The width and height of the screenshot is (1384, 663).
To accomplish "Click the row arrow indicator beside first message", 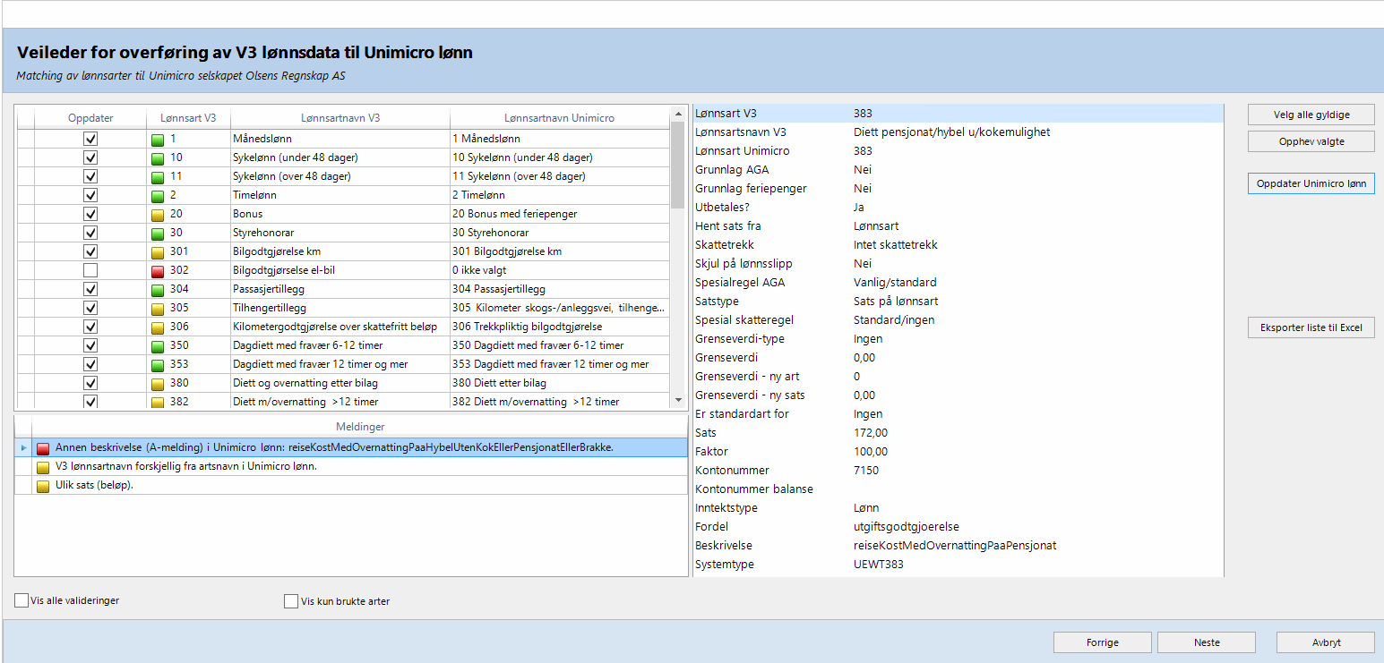I will click(23, 447).
